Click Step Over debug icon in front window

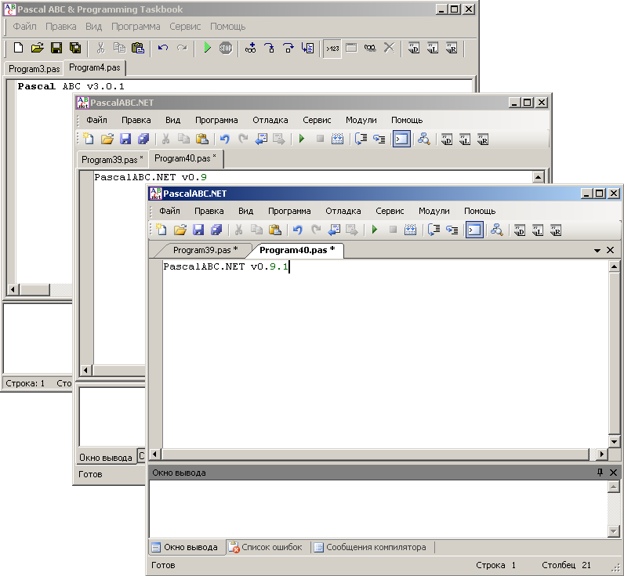point(452,230)
